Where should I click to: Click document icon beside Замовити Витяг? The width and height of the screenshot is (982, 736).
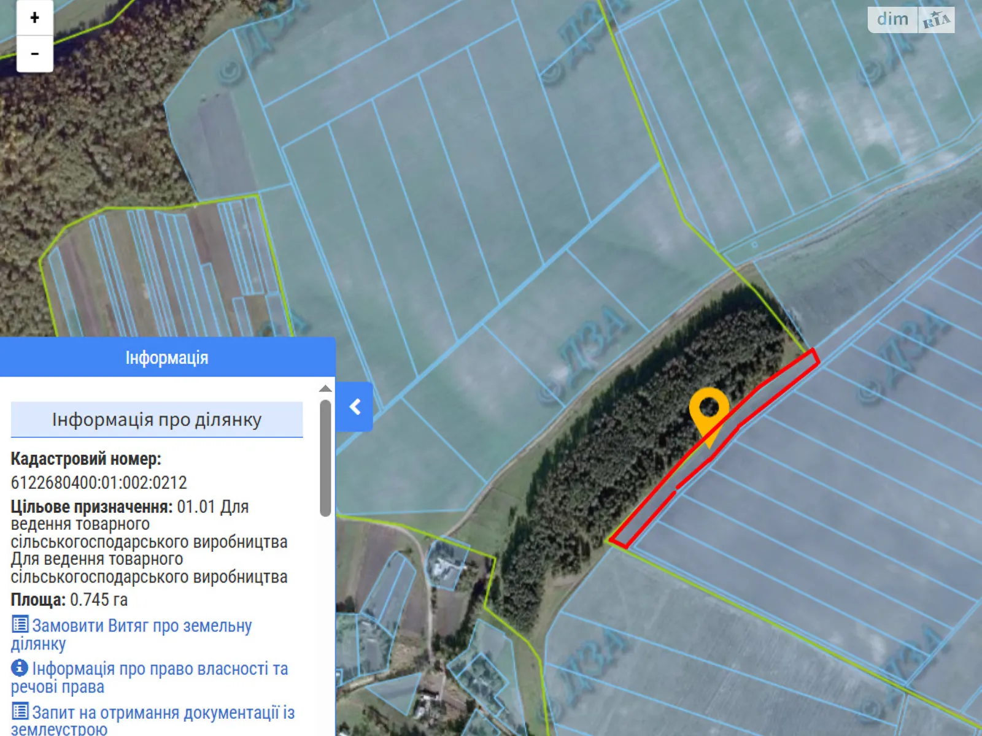(20, 624)
